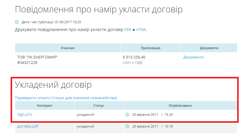The height and width of the screenshot is (139, 242).
Task: Click the Статус column header
Action: (x=99, y=106)
